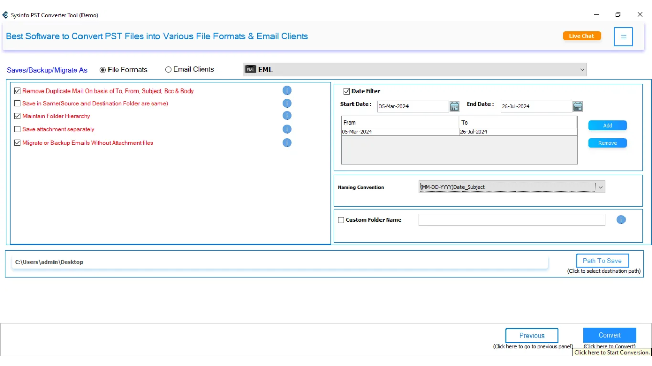Click the Saves/Backup/Migrate As label
The width and height of the screenshot is (652, 366).
tap(47, 70)
